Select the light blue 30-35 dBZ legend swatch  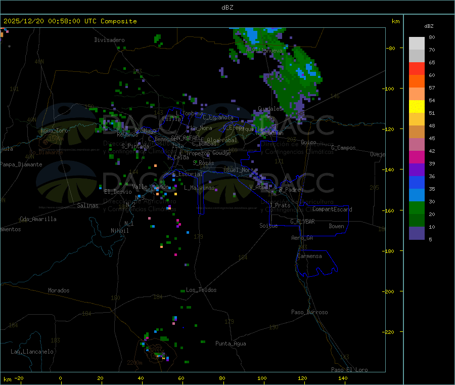(x=417, y=195)
